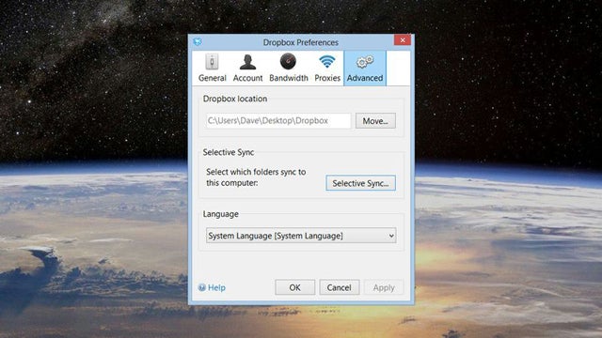The image size is (602, 338).
Task: Click the 'Selective Sync' group label
Action: [229, 152]
